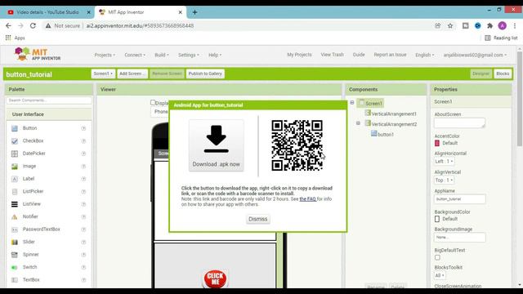Click the red CLICK ME button preview

point(215,278)
